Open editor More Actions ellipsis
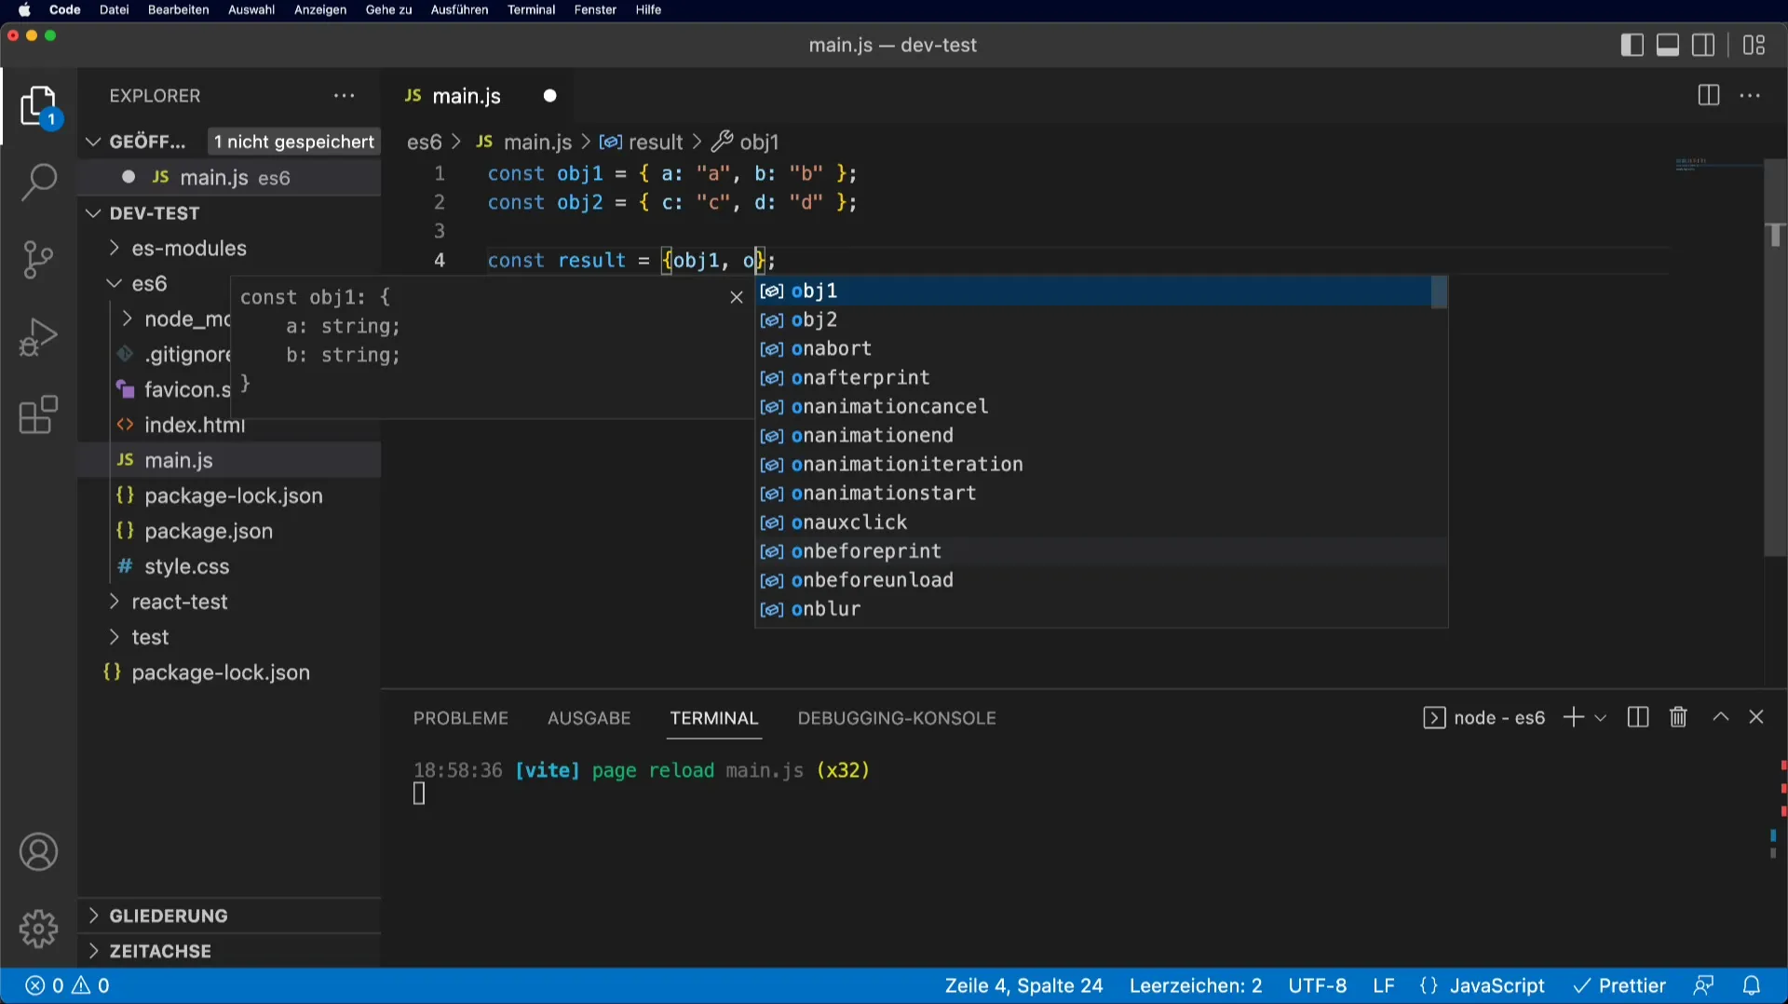 point(1751,96)
